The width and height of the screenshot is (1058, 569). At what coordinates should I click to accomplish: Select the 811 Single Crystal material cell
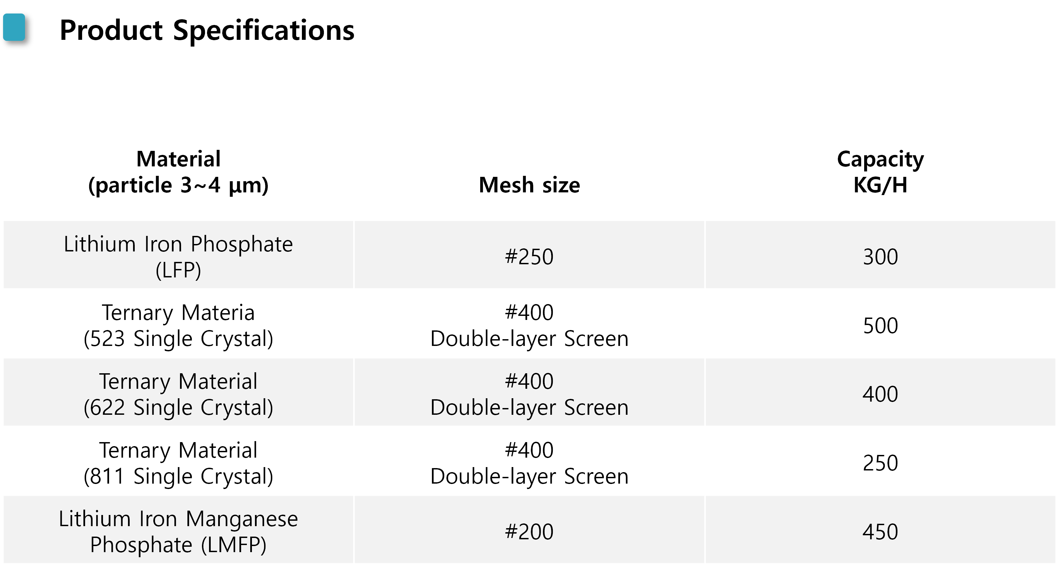point(178,463)
